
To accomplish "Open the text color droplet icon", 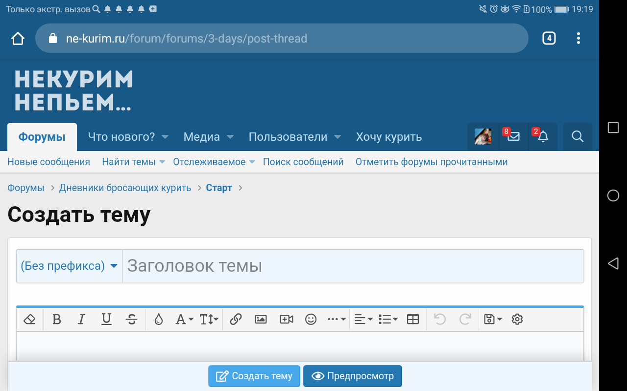I will 159,319.
